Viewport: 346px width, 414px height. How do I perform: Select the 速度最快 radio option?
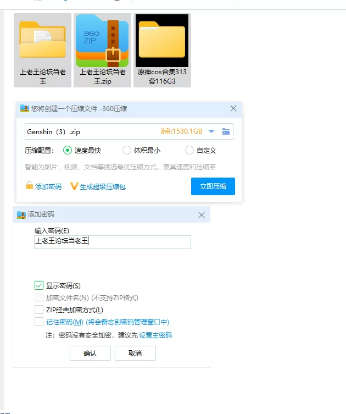68,150
